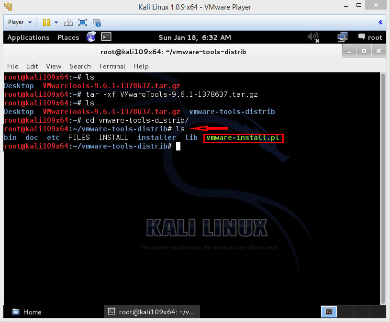This screenshot has width=390, height=322.
Task: Open the terminal File menu
Action: 13,66
